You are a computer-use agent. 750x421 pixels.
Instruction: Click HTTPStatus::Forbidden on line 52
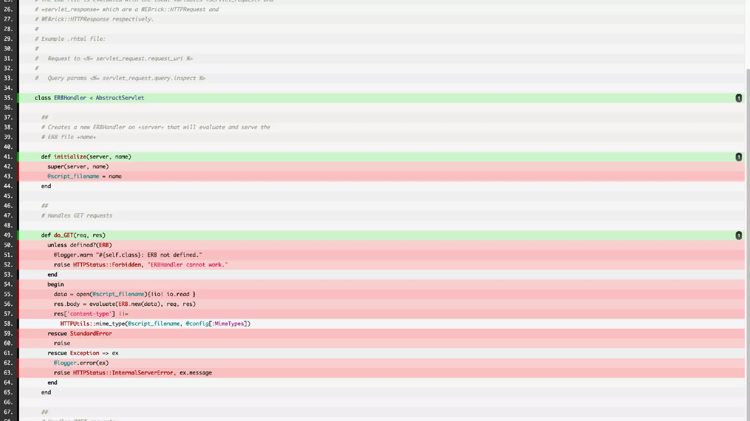click(x=107, y=265)
